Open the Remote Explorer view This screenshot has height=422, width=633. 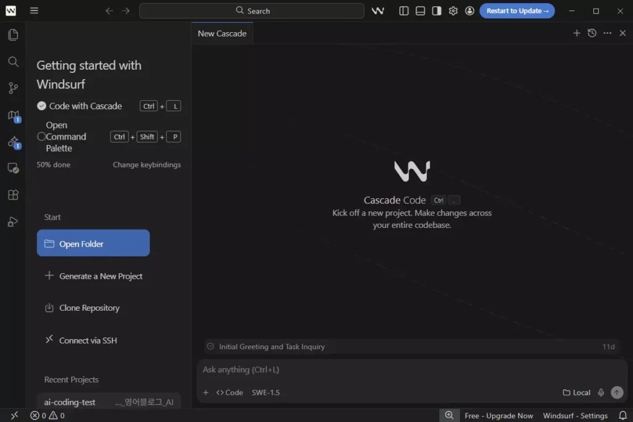click(x=13, y=168)
